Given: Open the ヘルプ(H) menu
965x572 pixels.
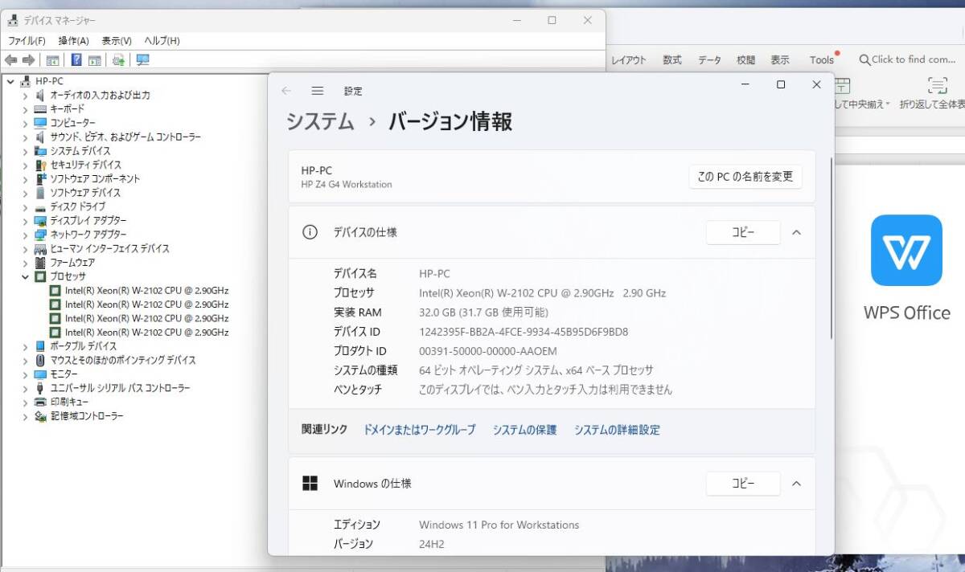Looking at the screenshot, I should coord(162,41).
